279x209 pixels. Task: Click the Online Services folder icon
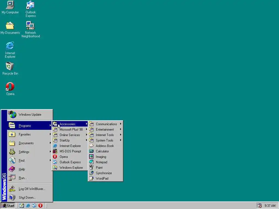55,135
